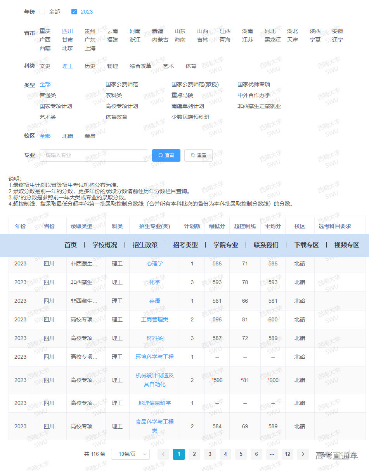Switch to the 综合改革 category tab

click(140, 66)
